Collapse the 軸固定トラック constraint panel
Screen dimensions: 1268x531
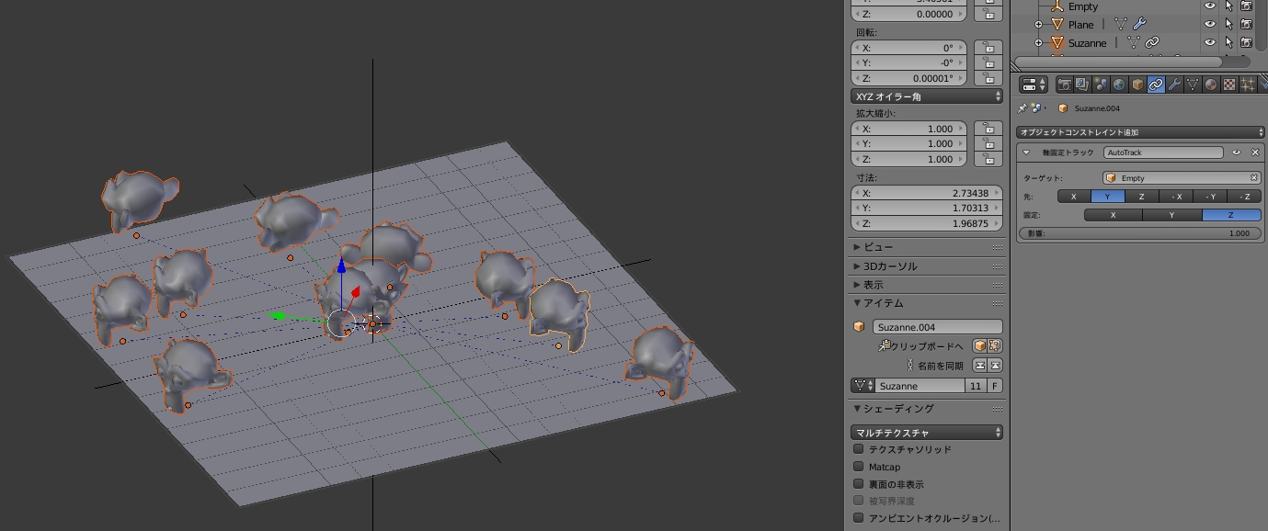(x=1027, y=153)
